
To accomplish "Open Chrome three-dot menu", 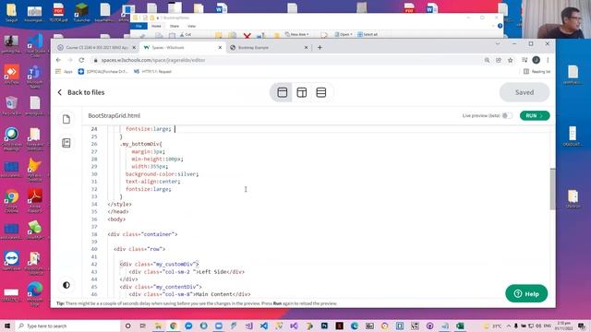I will [x=548, y=60].
